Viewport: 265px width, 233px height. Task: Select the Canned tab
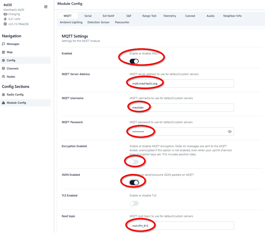coord(190,16)
